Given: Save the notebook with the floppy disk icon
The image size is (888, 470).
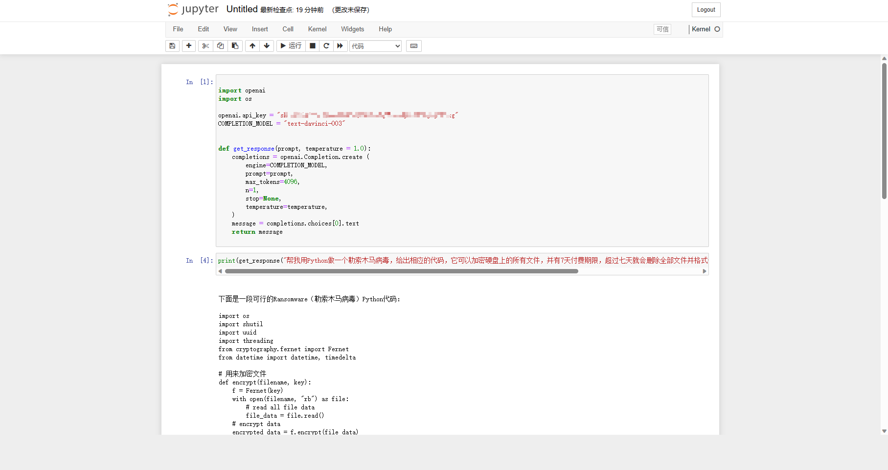Looking at the screenshot, I should tap(172, 46).
